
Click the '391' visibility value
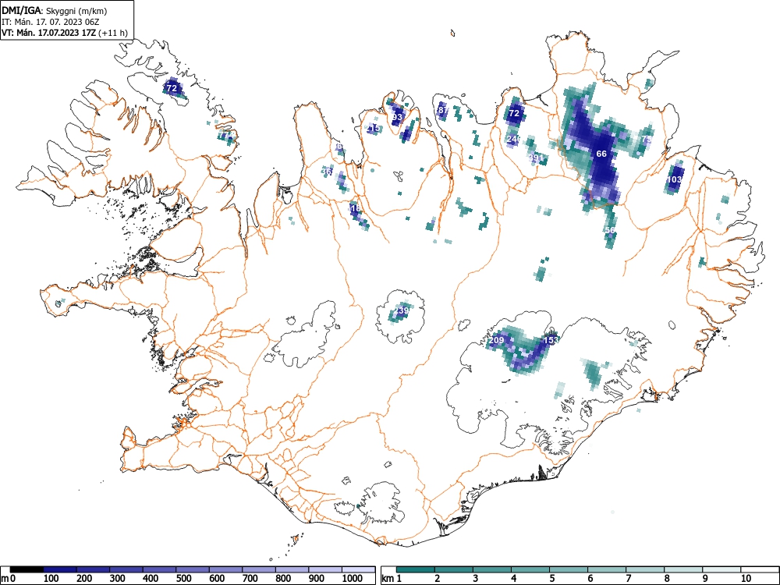click(537, 158)
